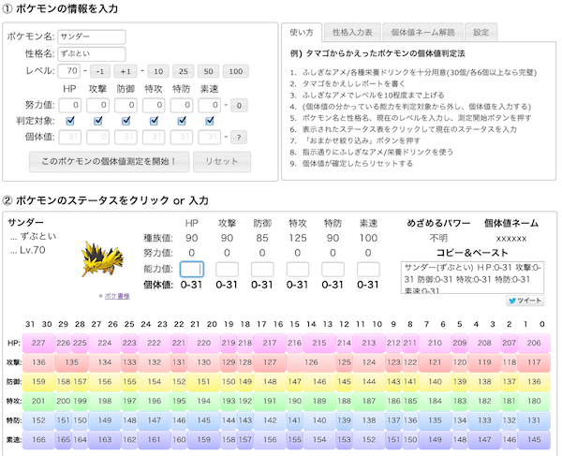Screen dimensions: 562x456
Task: Click the Twitter ツイート button
Action: pos(525,301)
